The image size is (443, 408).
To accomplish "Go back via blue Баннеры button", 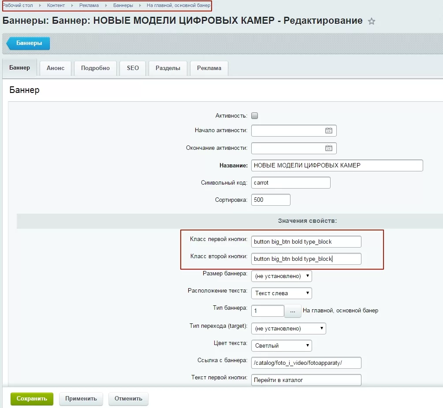I will 28,43.
